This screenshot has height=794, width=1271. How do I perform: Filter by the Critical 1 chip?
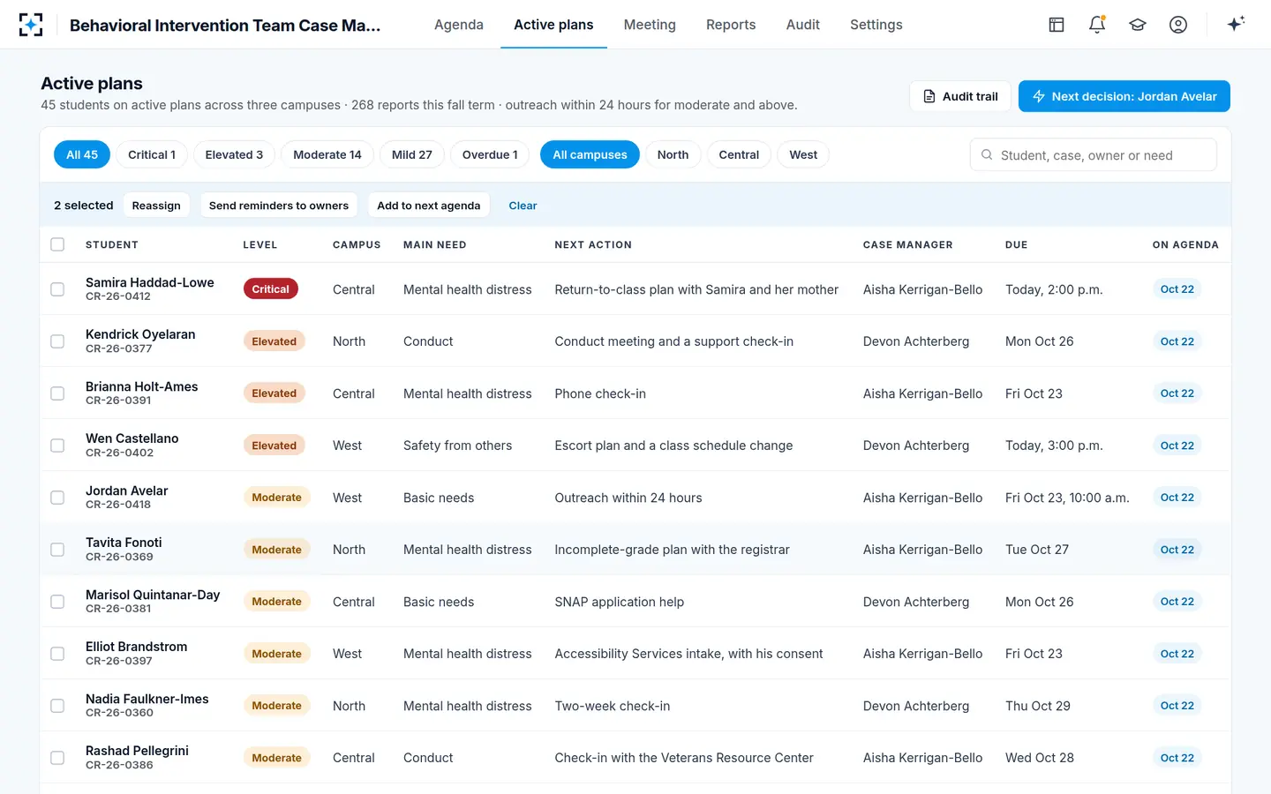[152, 154]
